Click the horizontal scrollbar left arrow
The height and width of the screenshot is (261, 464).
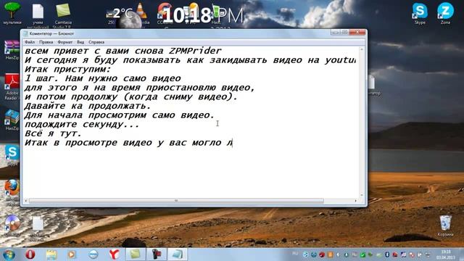click(26, 201)
